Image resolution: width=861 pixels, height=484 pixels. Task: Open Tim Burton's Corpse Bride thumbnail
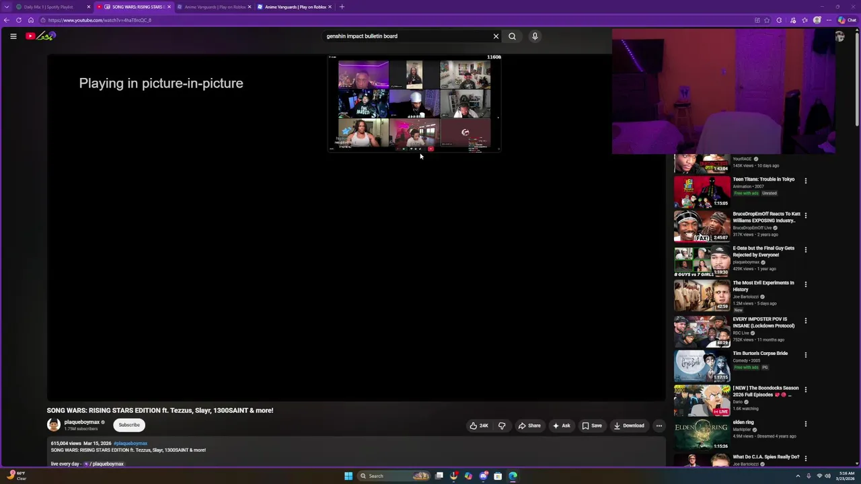point(702,366)
